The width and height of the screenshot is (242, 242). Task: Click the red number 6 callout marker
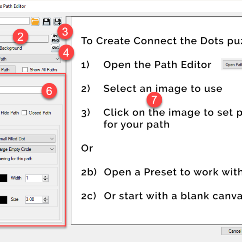(49, 91)
